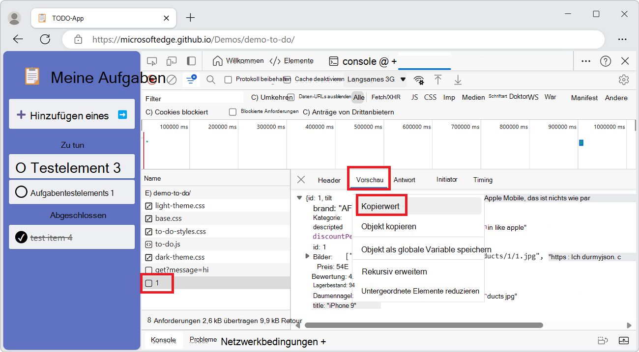Select the to-do.js request

(169, 244)
